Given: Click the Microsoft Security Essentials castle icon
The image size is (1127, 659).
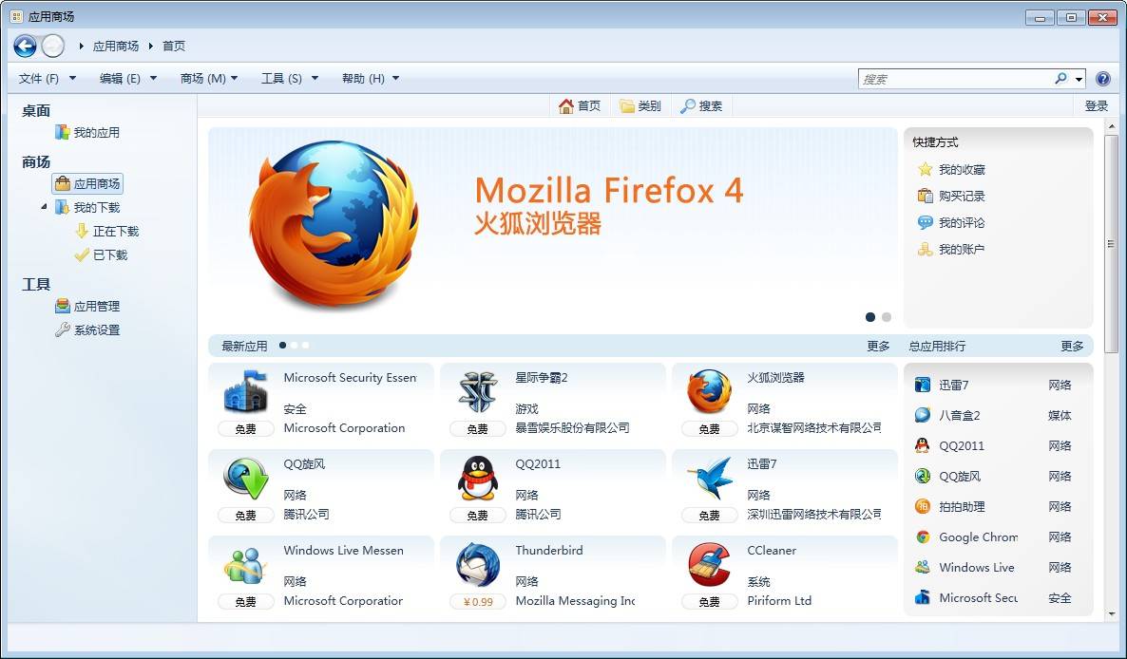Looking at the screenshot, I should [245, 391].
